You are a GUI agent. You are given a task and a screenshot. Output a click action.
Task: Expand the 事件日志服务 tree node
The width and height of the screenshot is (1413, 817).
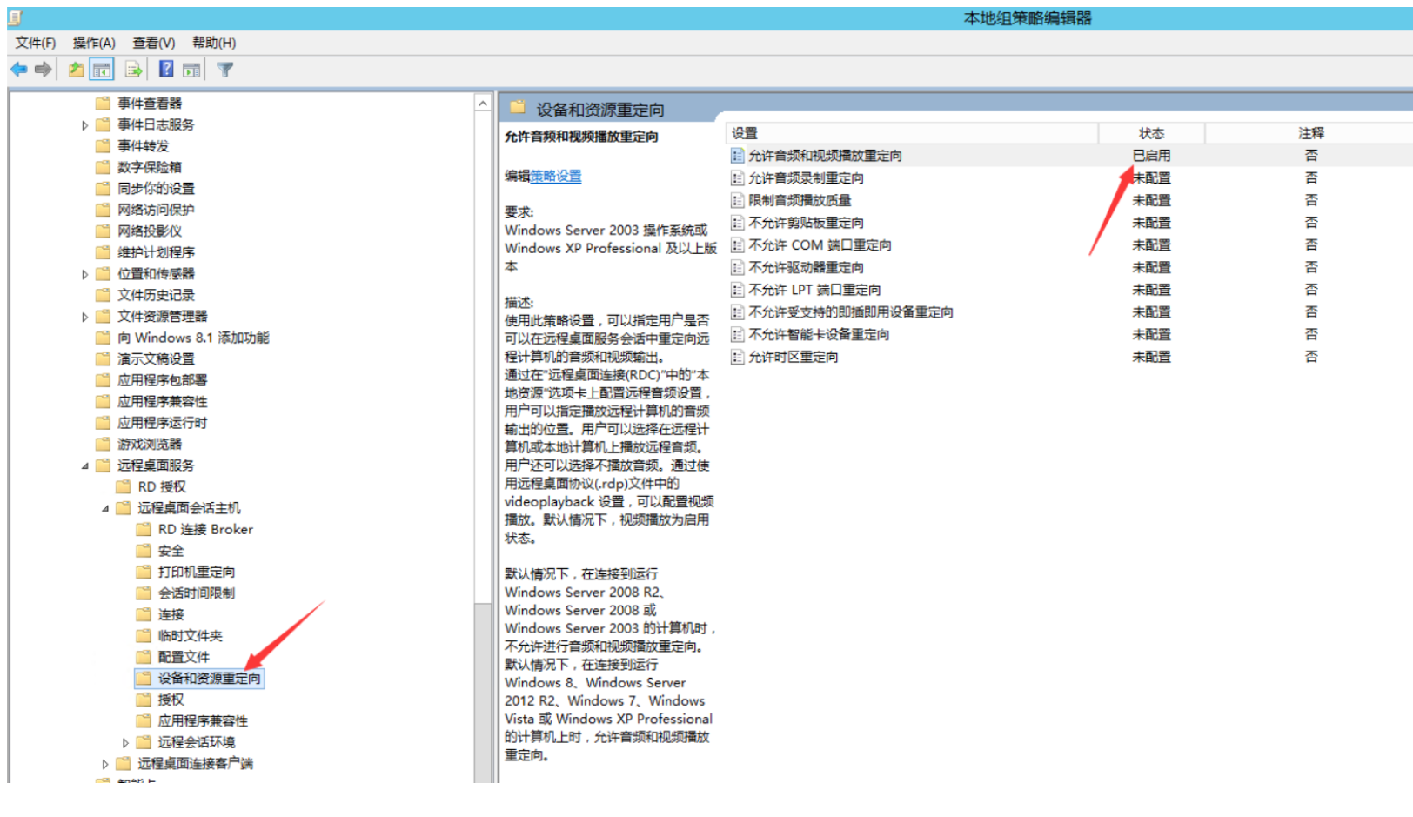(84, 125)
